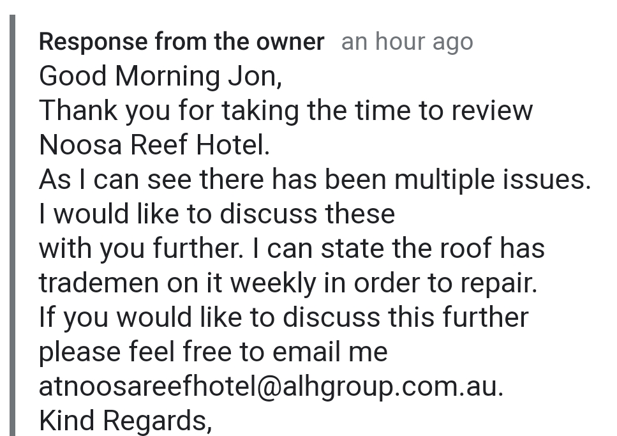617x436 pixels.
Task: Click the email address atnoosareefhotel@alhgroup.com.au
Action: click(271, 387)
